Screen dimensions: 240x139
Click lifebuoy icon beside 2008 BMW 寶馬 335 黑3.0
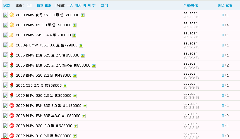point(12,116)
